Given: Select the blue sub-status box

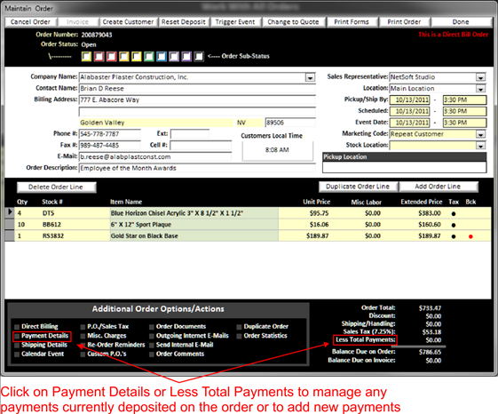Looking at the screenshot, I should [162, 57].
